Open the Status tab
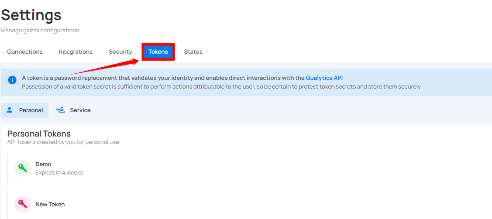The image size is (492, 219). point(193,51)
